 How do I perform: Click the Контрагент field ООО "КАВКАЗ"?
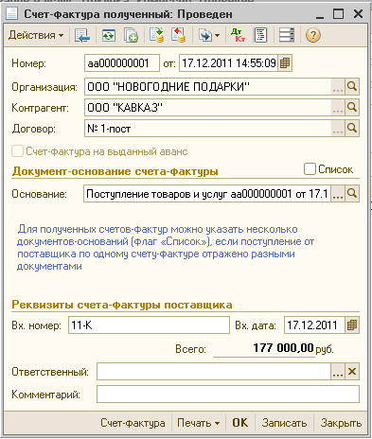207,108
